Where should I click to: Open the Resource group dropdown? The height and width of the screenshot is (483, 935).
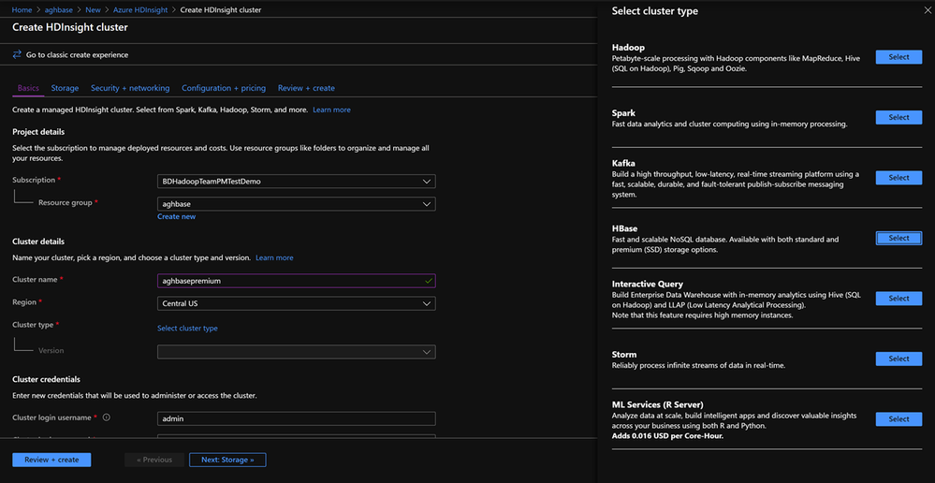pyautogui.click(x=297, y=204)
